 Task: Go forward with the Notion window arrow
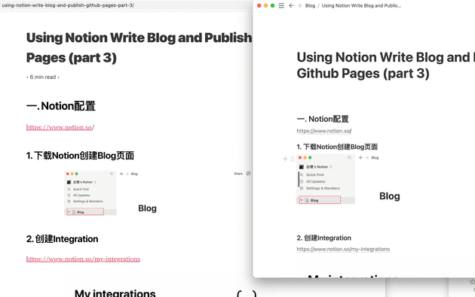click(x=299, y=5)
